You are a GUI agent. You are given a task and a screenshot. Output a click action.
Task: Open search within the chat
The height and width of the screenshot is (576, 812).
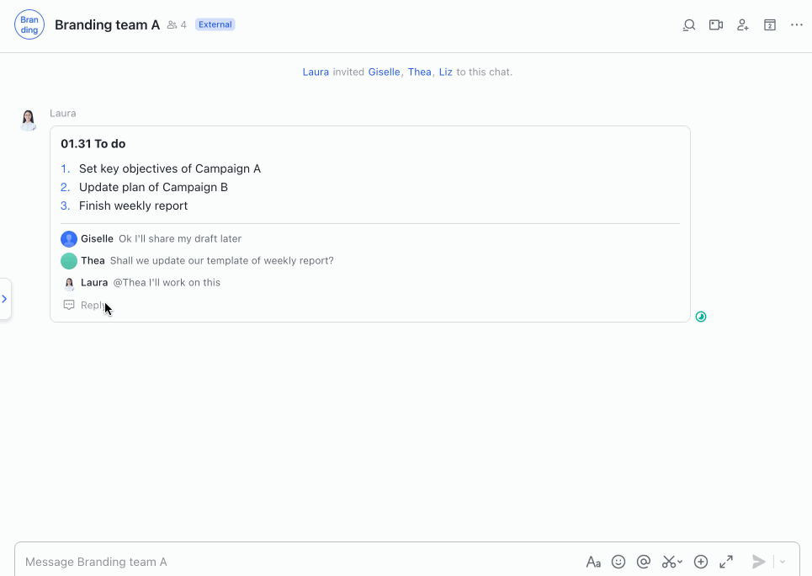pos(688,24)
